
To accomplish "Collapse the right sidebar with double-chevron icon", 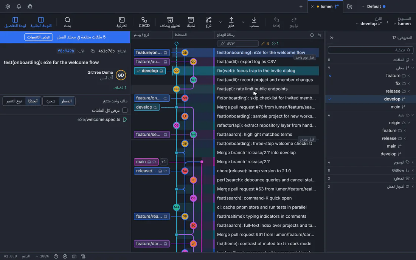I will click(x=332, y=38).
